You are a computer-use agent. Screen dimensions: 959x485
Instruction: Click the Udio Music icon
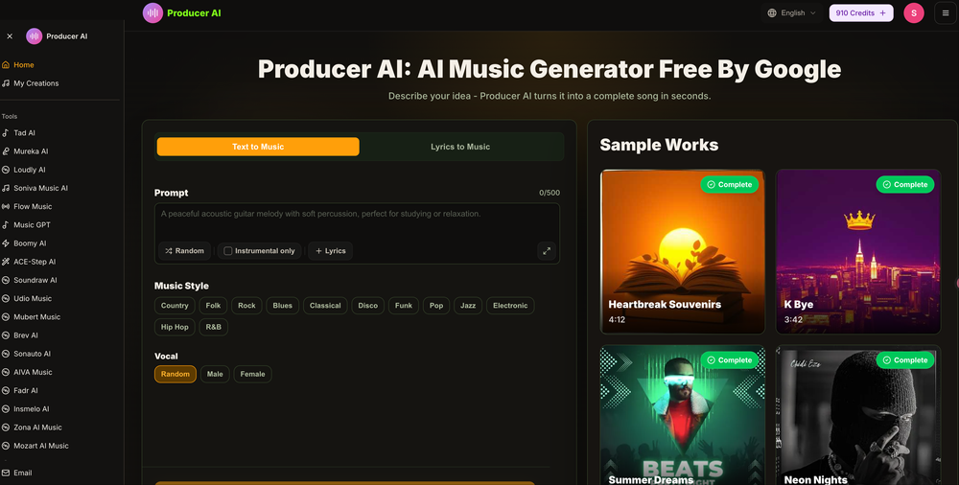(6, 298)
